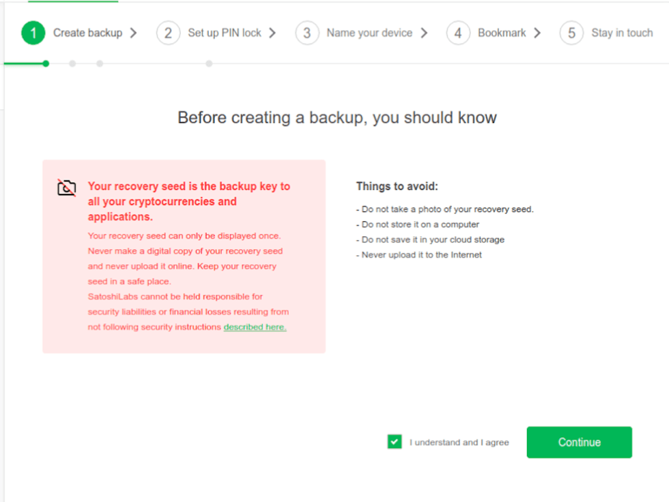669x502 pixels.
Task: Open the 'described here' security link
Action: click(x=255, y=327)
